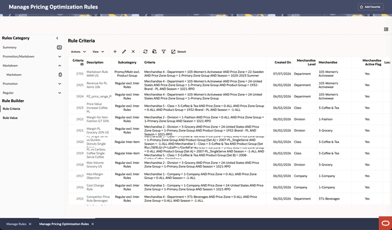Click description 'PZ_price_range_P'

coord(99,97)
